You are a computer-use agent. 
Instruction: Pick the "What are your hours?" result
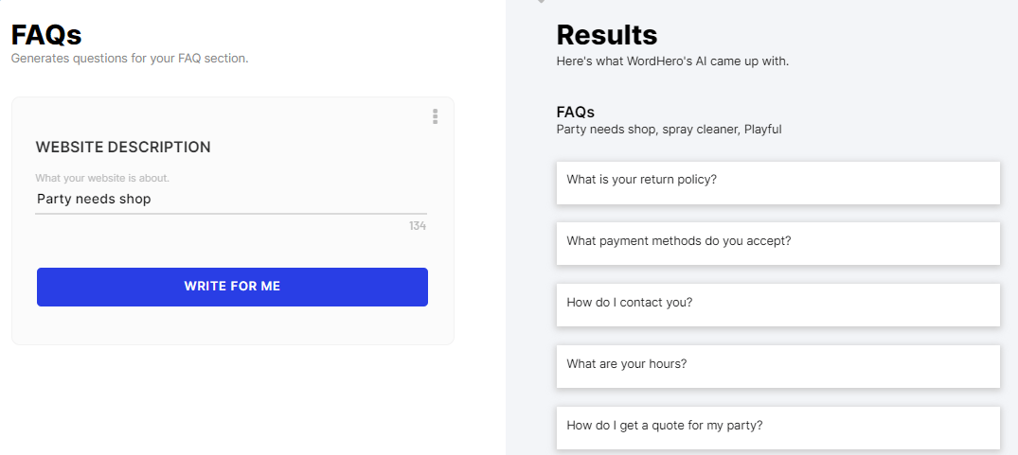click(x=777, y=365)
